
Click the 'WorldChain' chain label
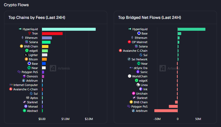coord(140,76)
